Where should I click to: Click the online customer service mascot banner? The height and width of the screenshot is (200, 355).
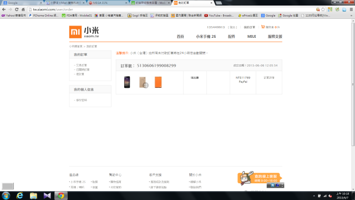coord(260,178)
